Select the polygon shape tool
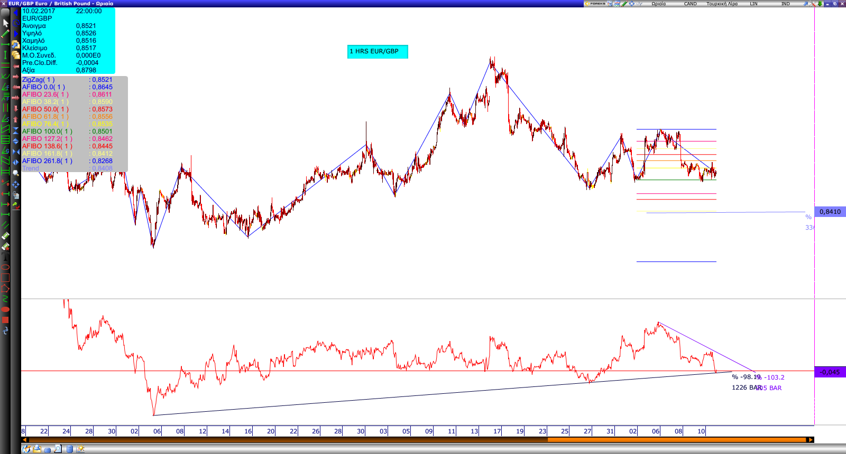 [5, 288]
